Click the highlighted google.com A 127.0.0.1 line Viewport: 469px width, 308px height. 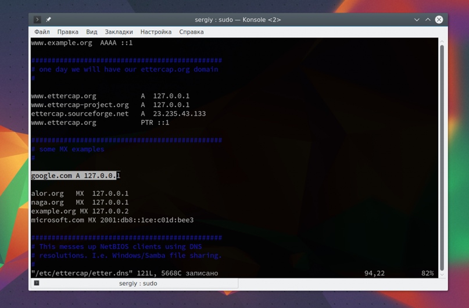click(x=76, y=176)
